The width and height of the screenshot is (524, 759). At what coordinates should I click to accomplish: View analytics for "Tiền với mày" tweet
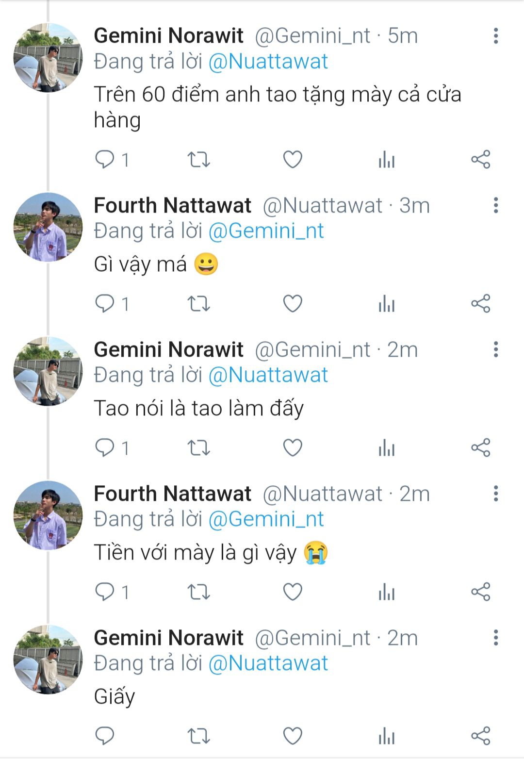click(x=387, y=592)
